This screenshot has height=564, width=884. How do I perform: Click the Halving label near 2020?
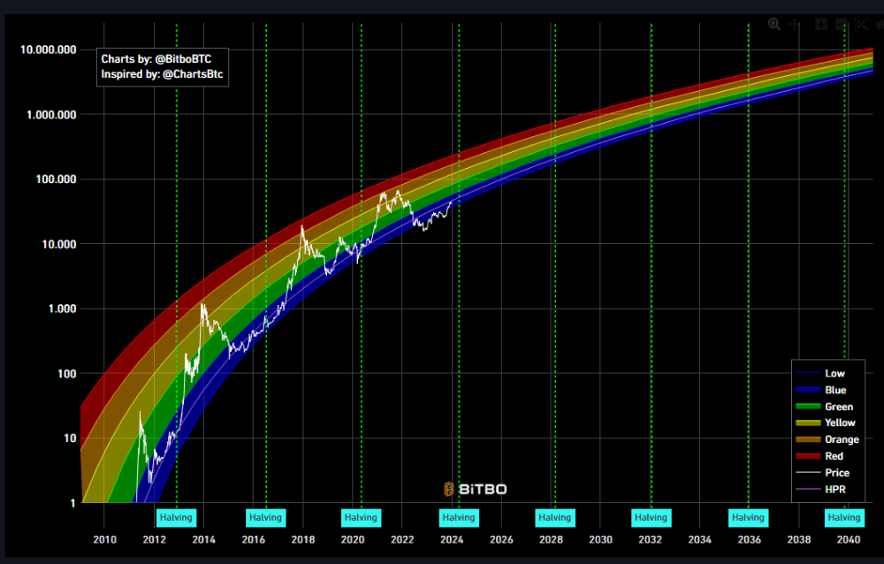point(360,517)
